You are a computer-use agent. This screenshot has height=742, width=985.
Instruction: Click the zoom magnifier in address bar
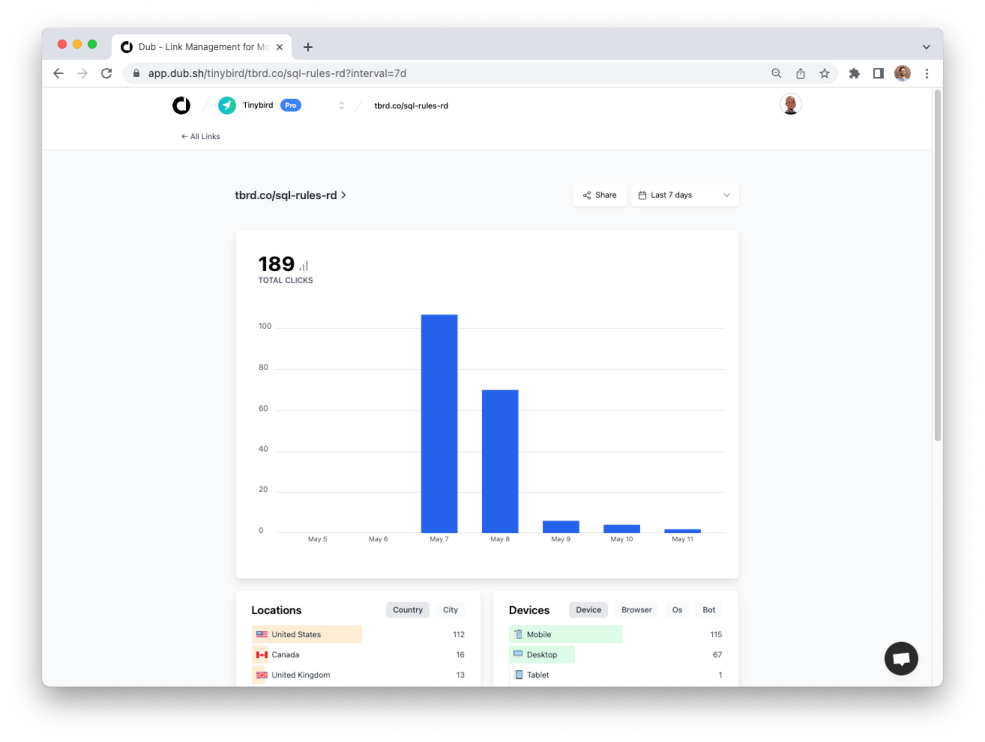(776, 73)
